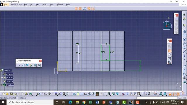Open the View menu

[x=37, y=5]
